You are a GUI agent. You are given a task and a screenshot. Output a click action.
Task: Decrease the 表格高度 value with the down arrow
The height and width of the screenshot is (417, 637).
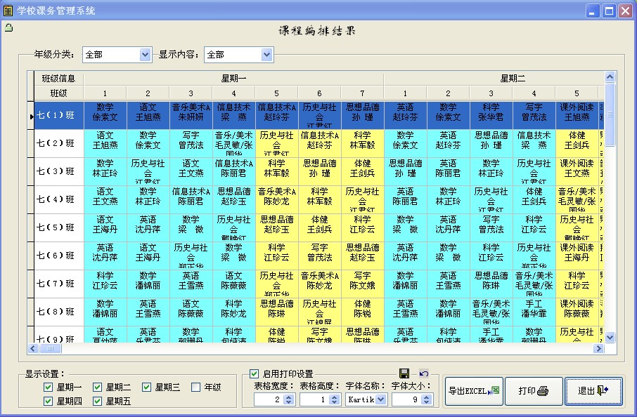[x=334, y=402]
